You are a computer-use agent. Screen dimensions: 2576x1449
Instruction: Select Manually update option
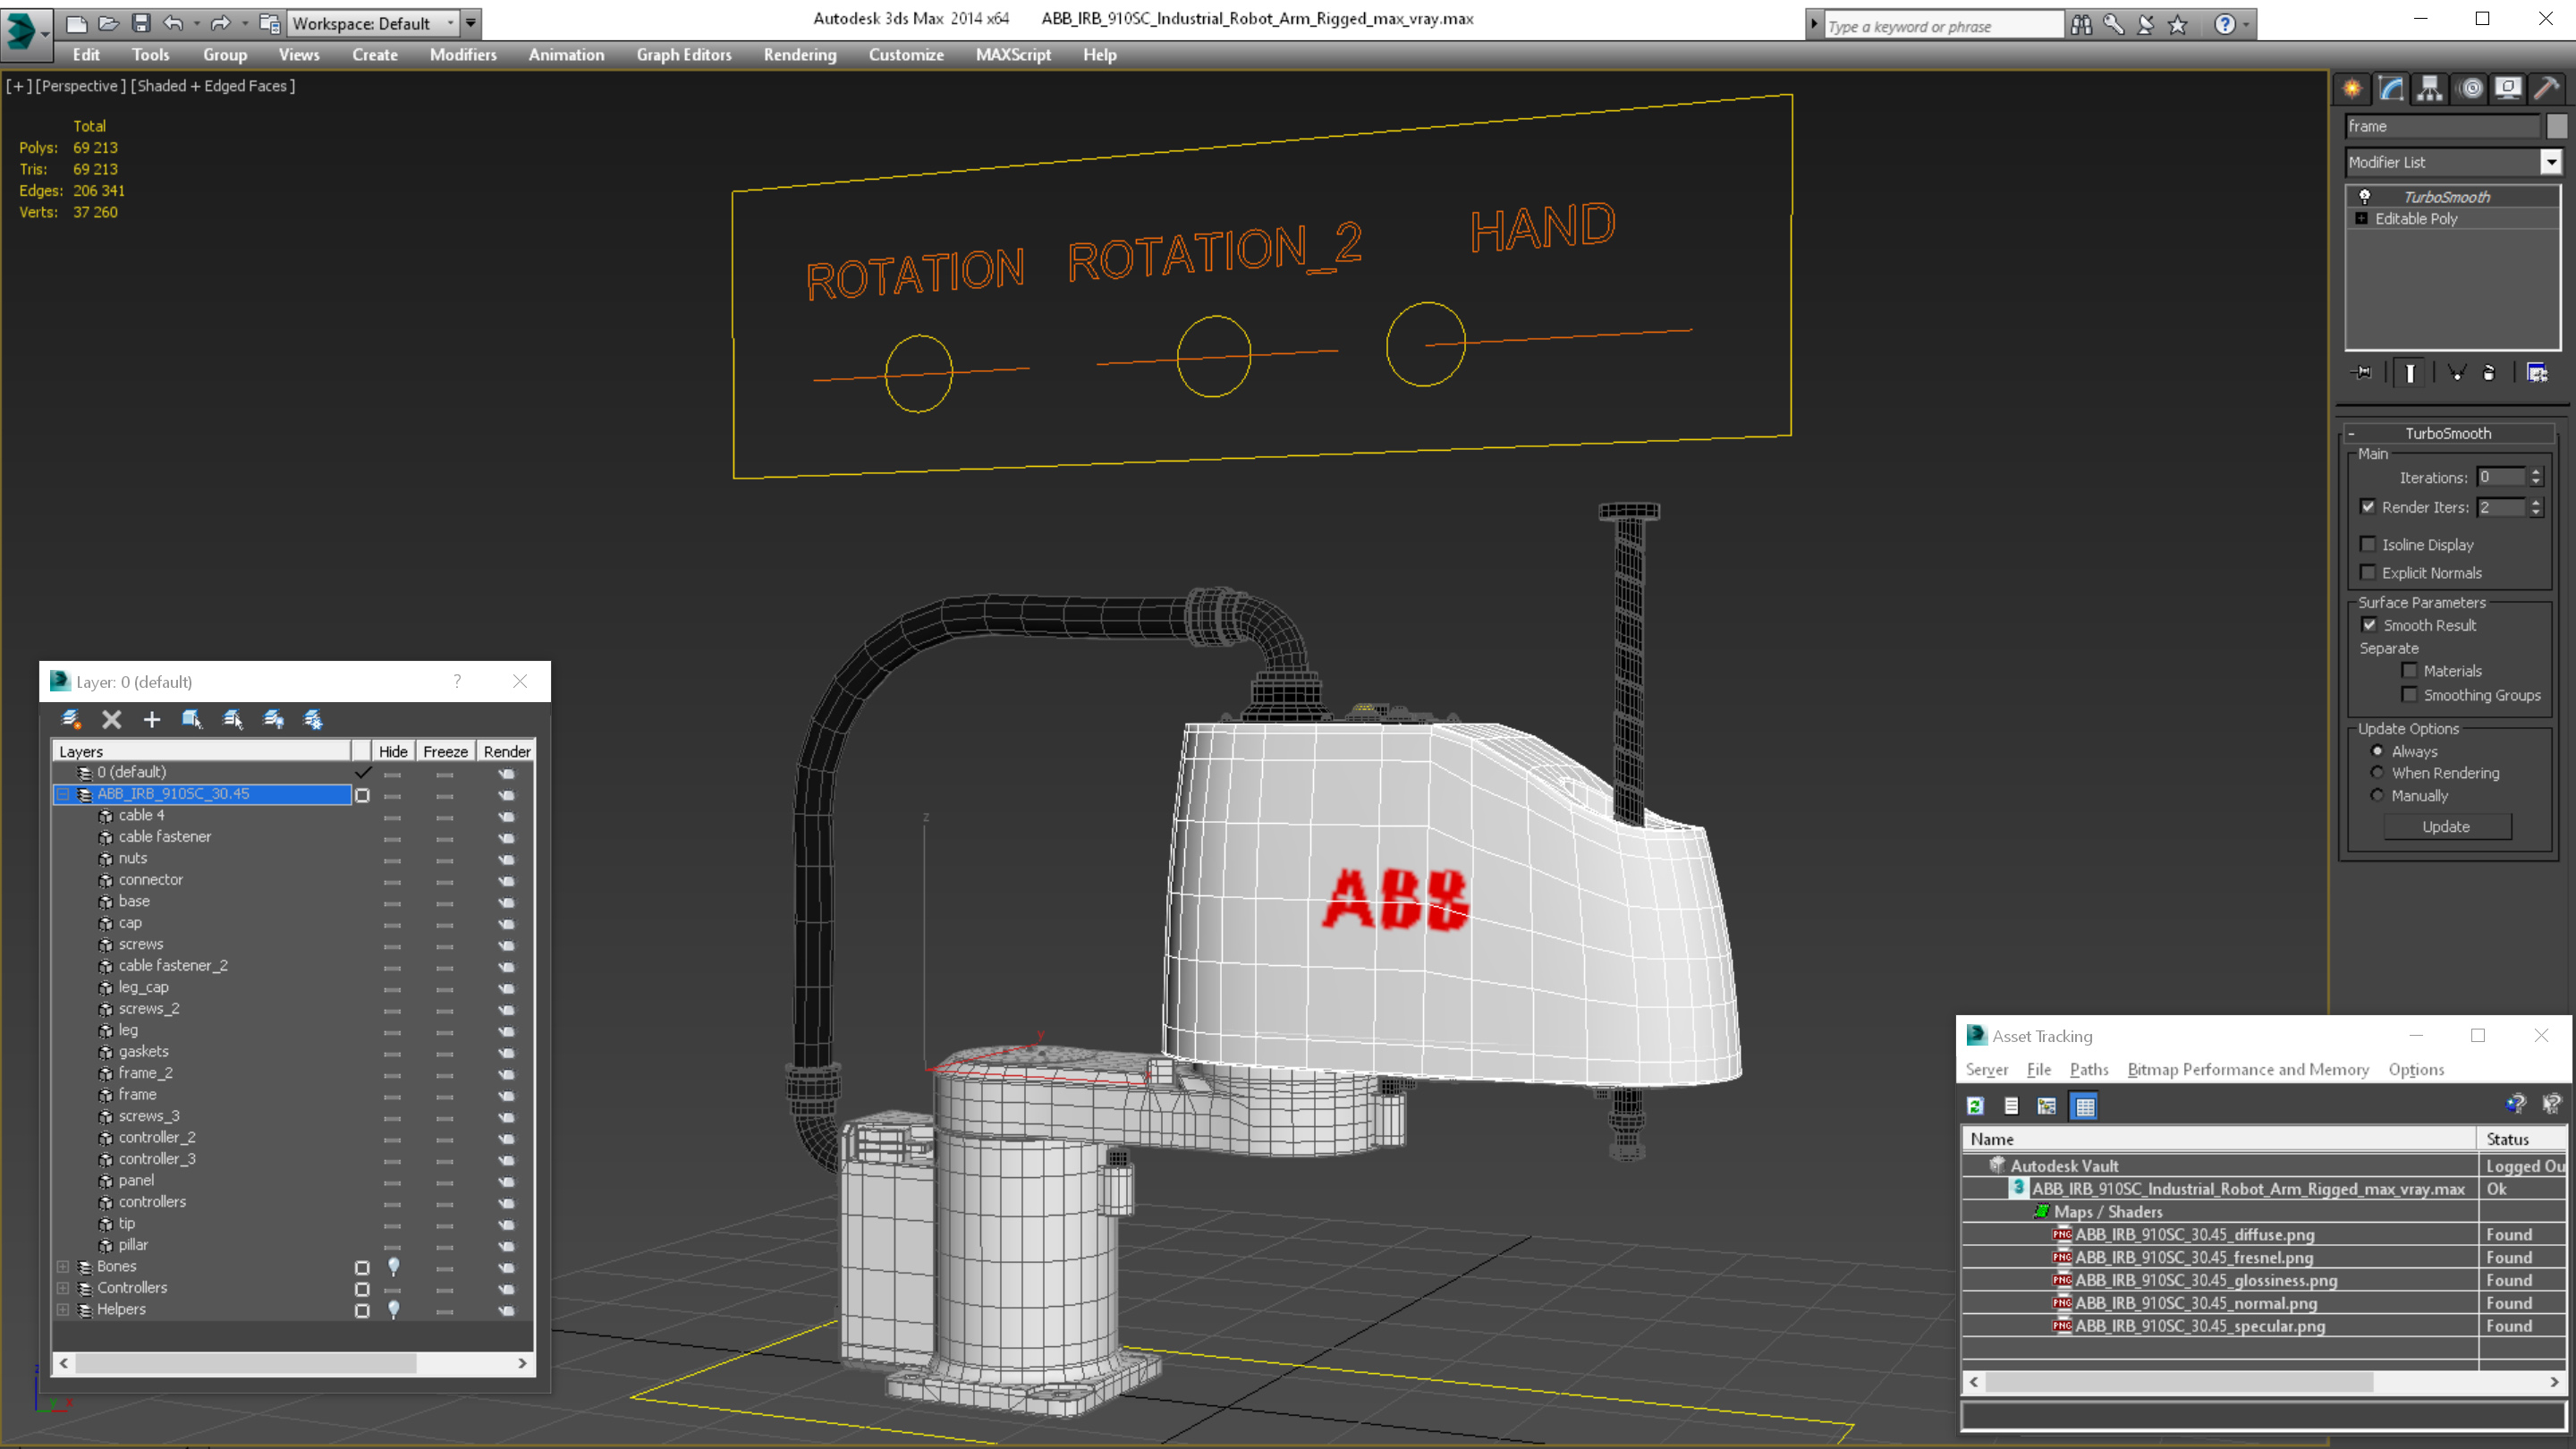tap(2378, 795)
